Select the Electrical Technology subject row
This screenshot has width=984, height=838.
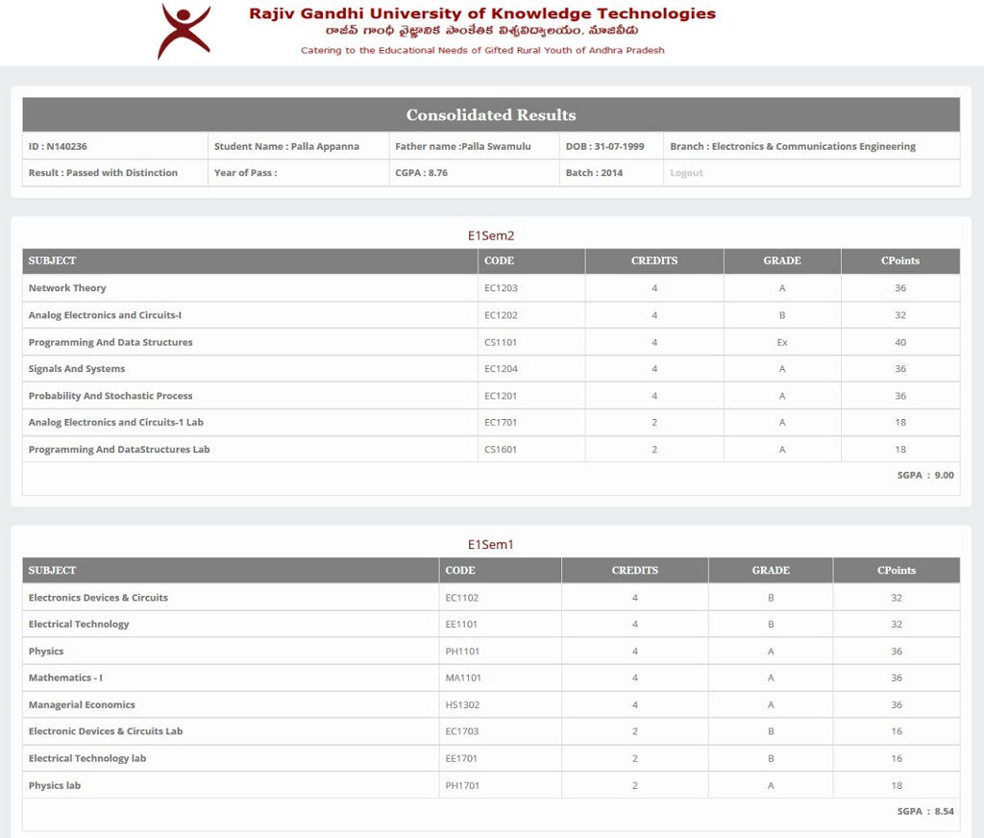491,624
